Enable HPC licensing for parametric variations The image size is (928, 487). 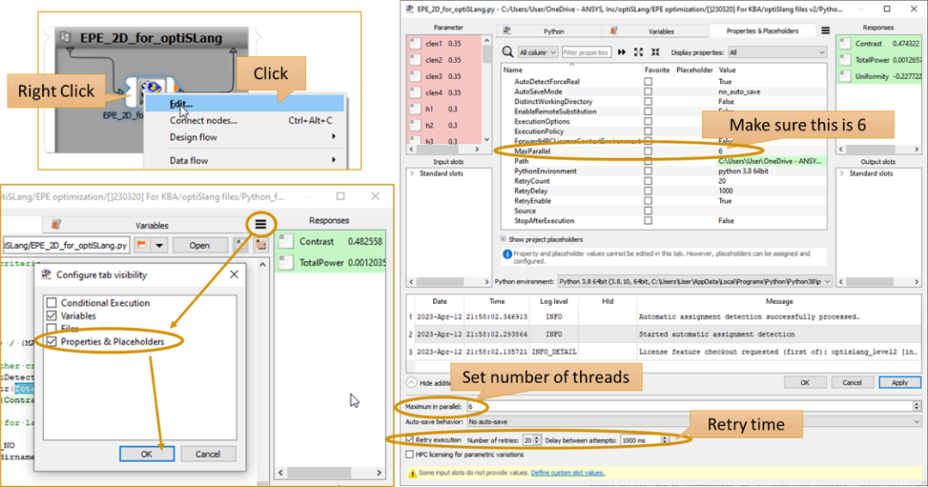click(x=410, y=454)
